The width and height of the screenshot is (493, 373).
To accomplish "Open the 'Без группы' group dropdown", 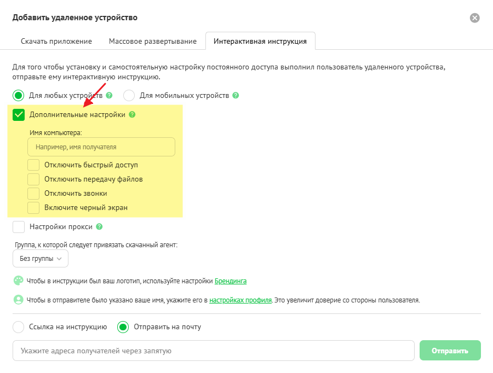I will click(40, 258).
